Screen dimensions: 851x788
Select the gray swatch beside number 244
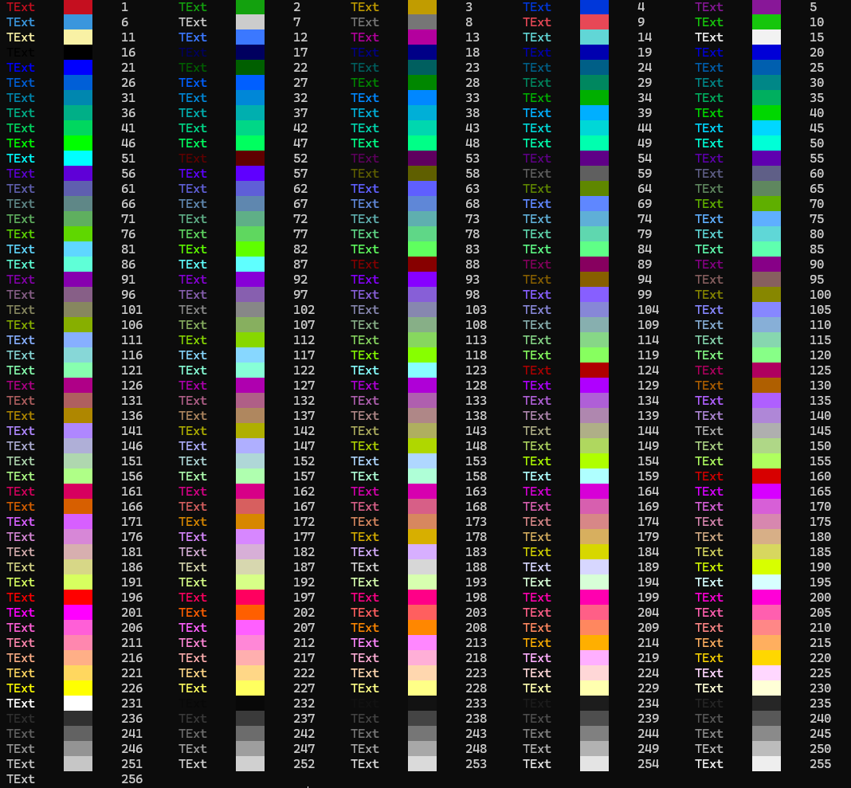click(x=594, y=734)
